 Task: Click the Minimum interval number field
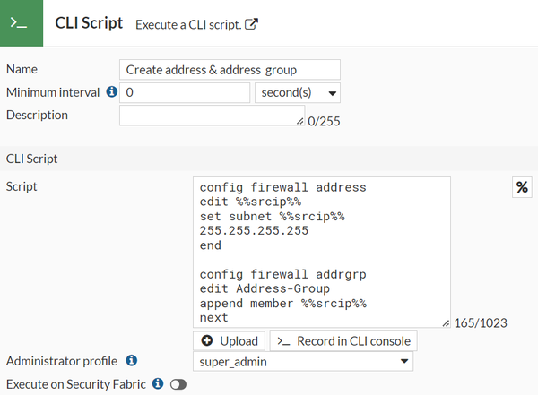coord(185,92)
